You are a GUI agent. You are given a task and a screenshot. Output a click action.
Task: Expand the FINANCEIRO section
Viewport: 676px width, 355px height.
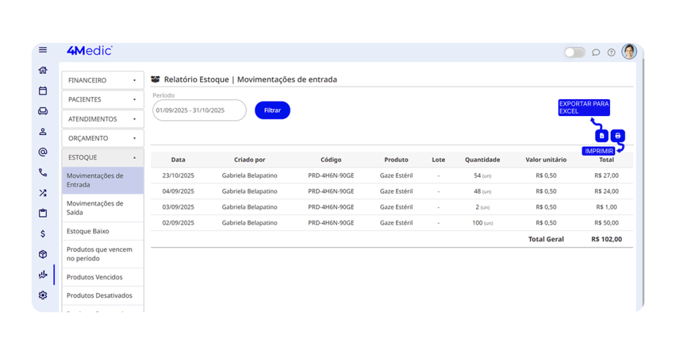[102, 81]
